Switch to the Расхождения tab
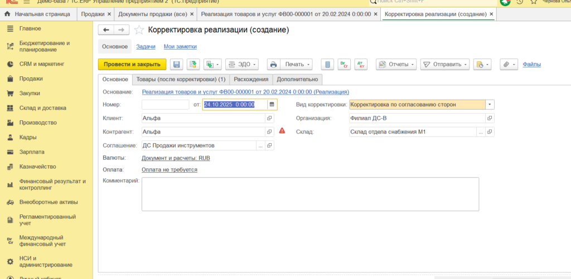The image size is (571, 279). (x=251, y=79)
